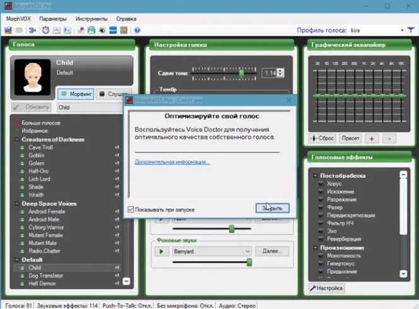The image size is (419, 309).
Task: Click the signal bars icon on the Lich Lord row
Action: pyautogui.click(x=117, y=179)
